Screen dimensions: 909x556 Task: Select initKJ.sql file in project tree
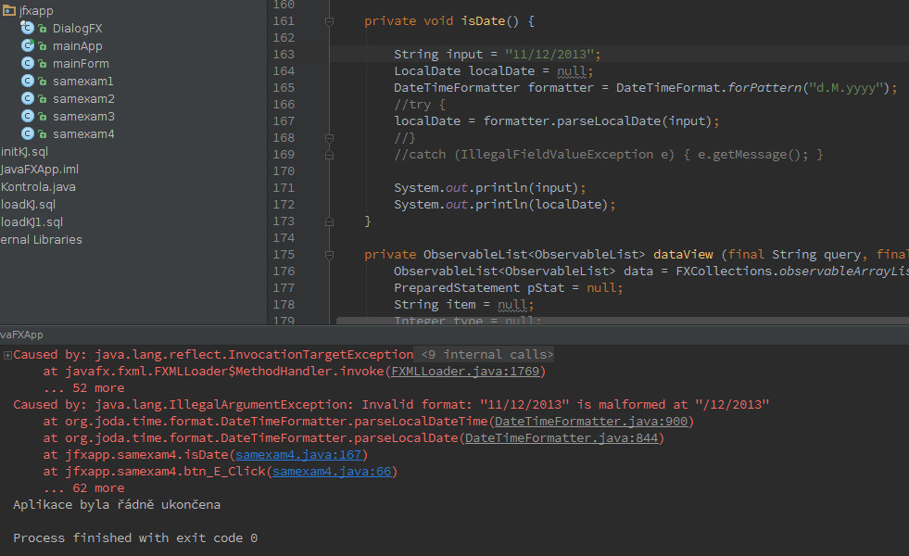[24, 151]
